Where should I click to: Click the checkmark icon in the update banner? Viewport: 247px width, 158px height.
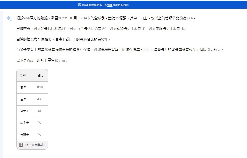click(x=79, y=5)
